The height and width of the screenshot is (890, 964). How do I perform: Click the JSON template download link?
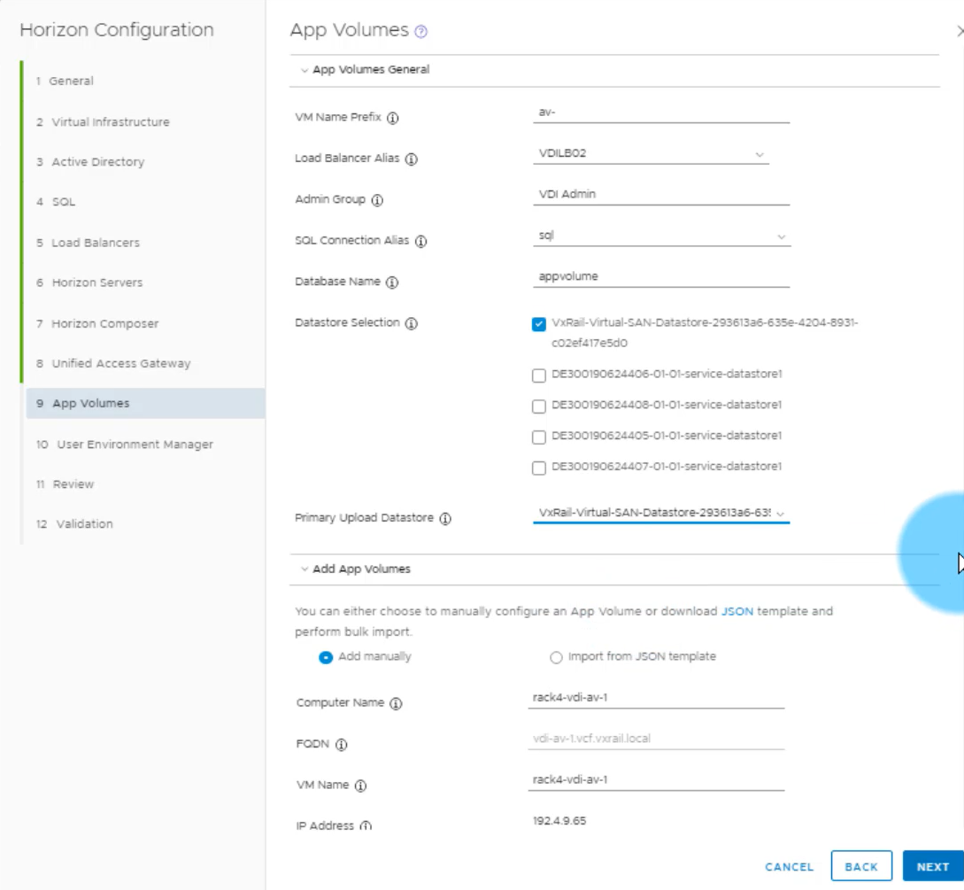point(737,611)
